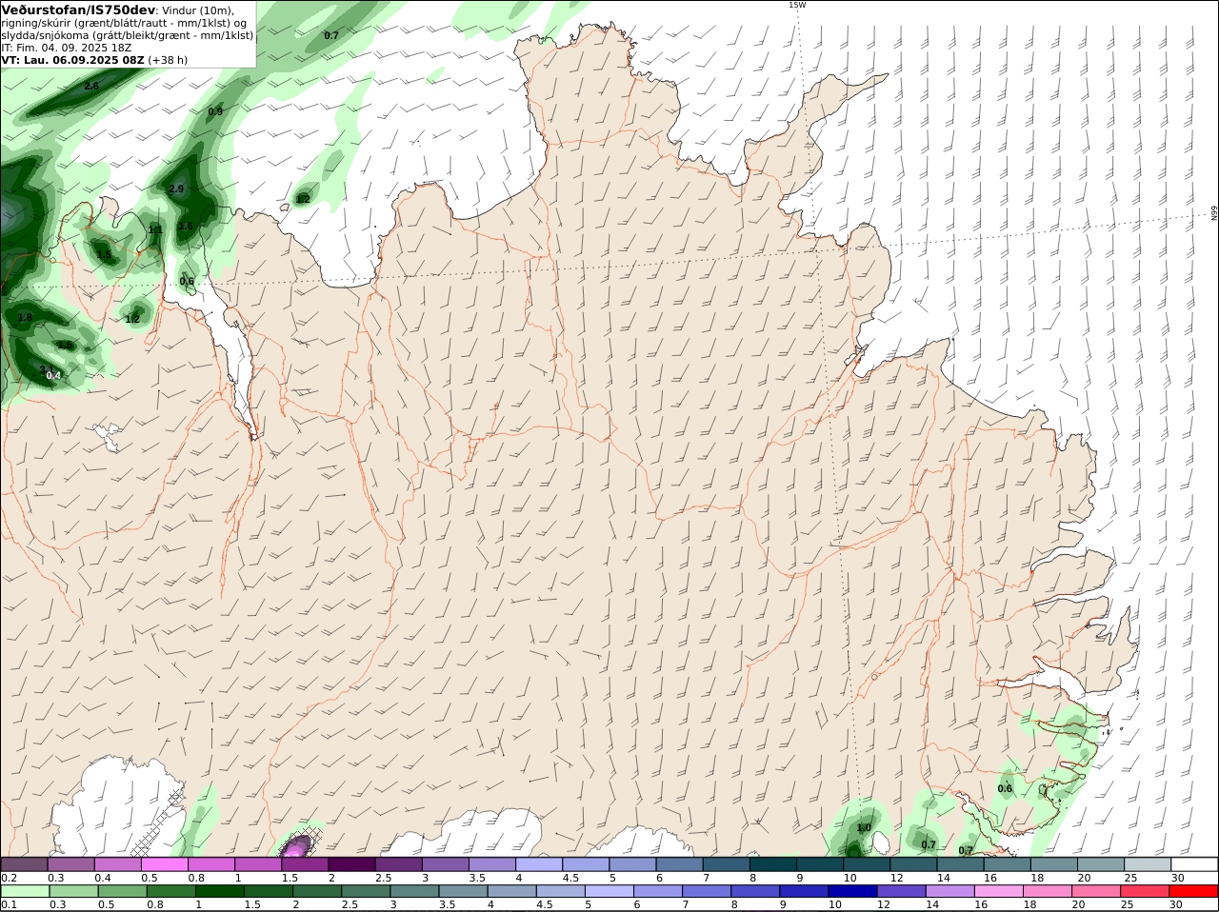1219x912 pixels.
Task: Click upper legend swatch between 2 and 2.5
Action: click(x=351, y=864)
